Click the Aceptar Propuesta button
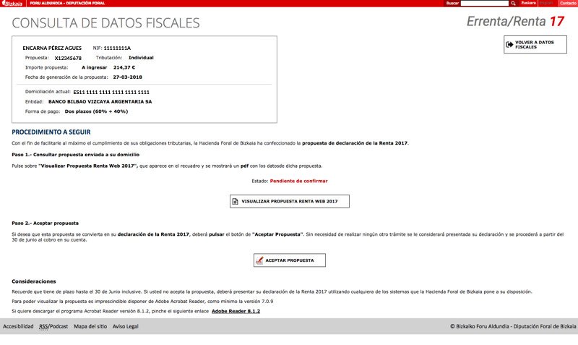This screenshot has width=578, height=345. point(290,260)
